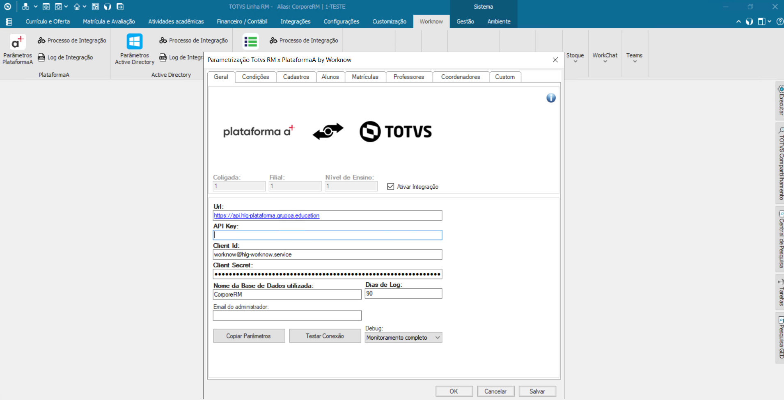Click the blue information icon in dialog
Screen dimensions: 784x400
point(551,98)
